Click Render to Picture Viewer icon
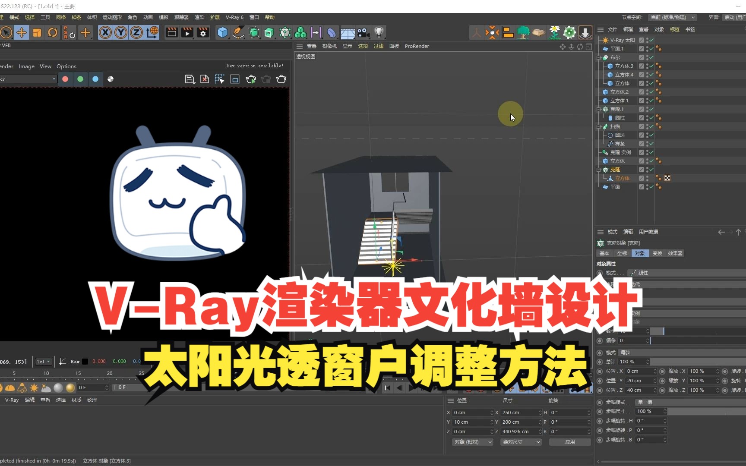Viewport: 746px width, 466px height. pos(187,32)
